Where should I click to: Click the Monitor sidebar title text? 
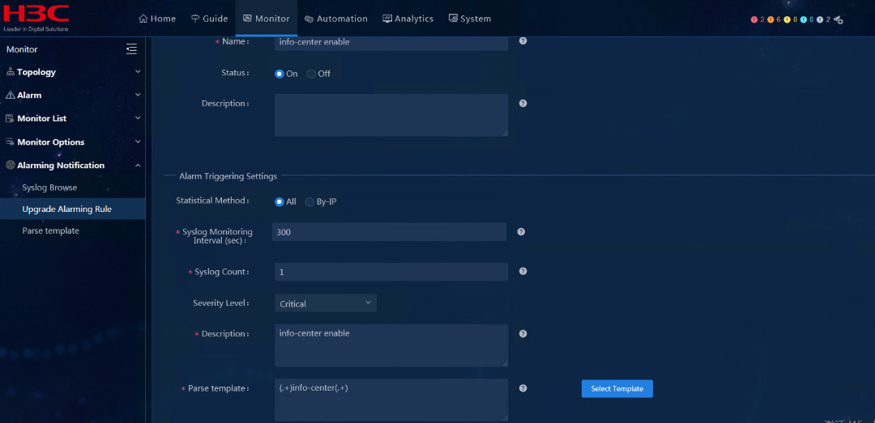(x=22, y=49)
